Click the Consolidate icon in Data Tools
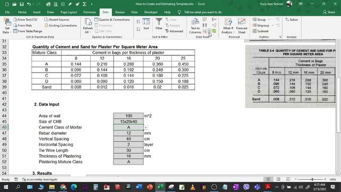Image resolution: width=341 pixels, height=192 pixels. point(214,20)
